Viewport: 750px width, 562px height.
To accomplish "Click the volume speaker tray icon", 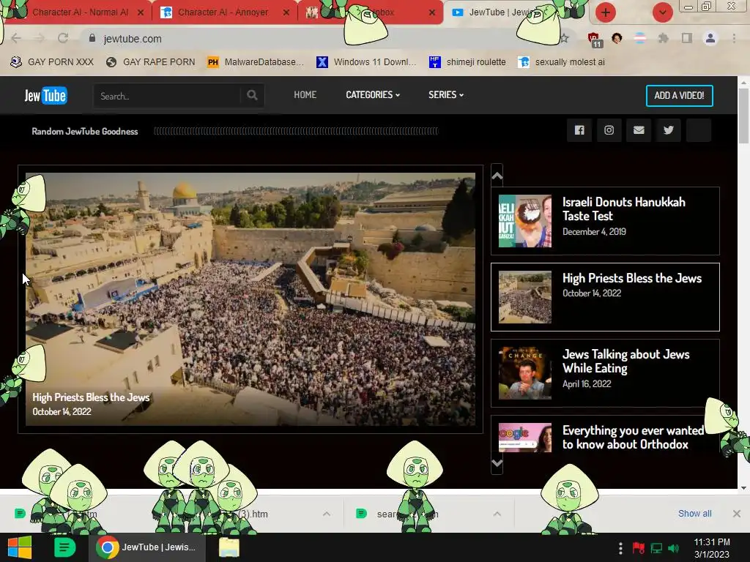I will 674,548.
